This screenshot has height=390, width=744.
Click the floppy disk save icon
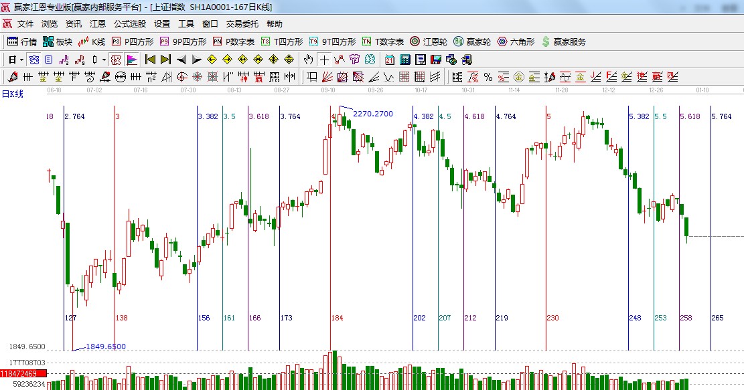click(x=436, y=60)
